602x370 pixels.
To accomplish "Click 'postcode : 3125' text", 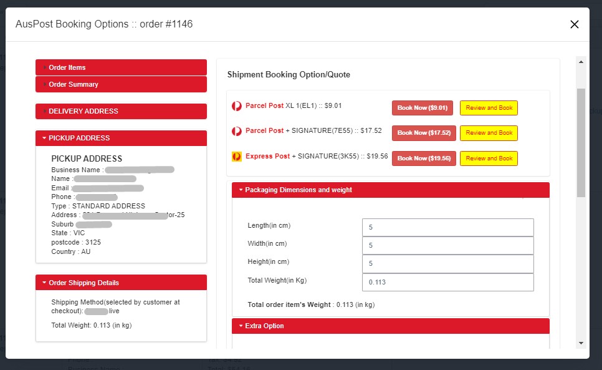I will click(x=76, y=243).
